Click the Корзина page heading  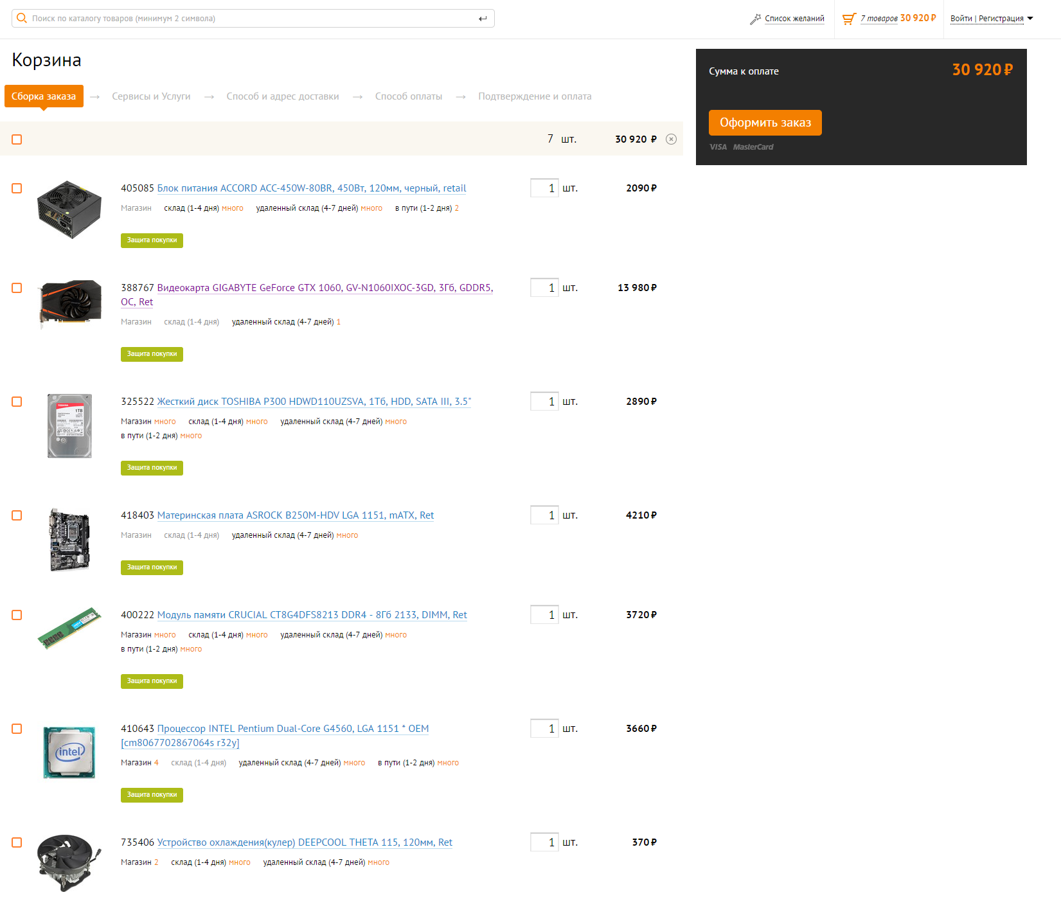click(46, 60)
